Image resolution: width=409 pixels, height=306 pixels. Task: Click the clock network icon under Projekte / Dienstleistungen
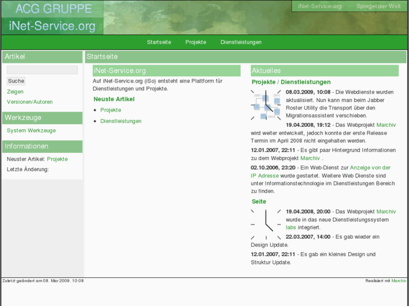click(x=266, y=105)
